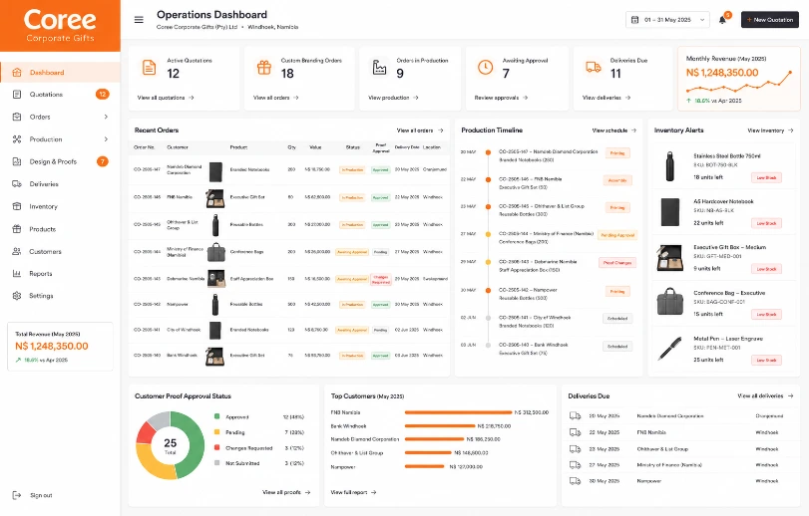809x516 pixels.
Task: Click the Custom Branding Orders gift icon
Action: tap(264, 68)
